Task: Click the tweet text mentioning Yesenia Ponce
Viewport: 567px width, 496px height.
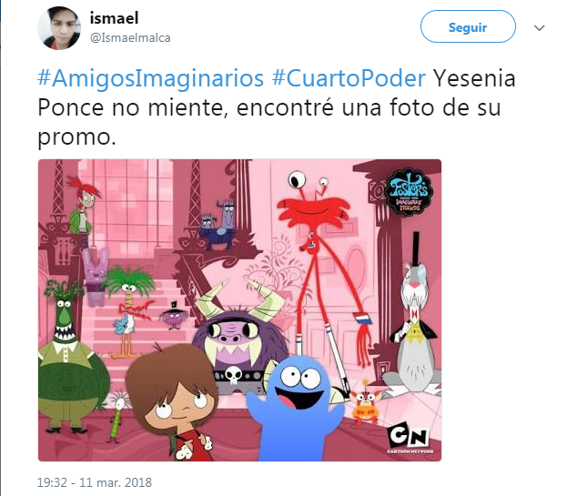Action: tap(277, 107)
